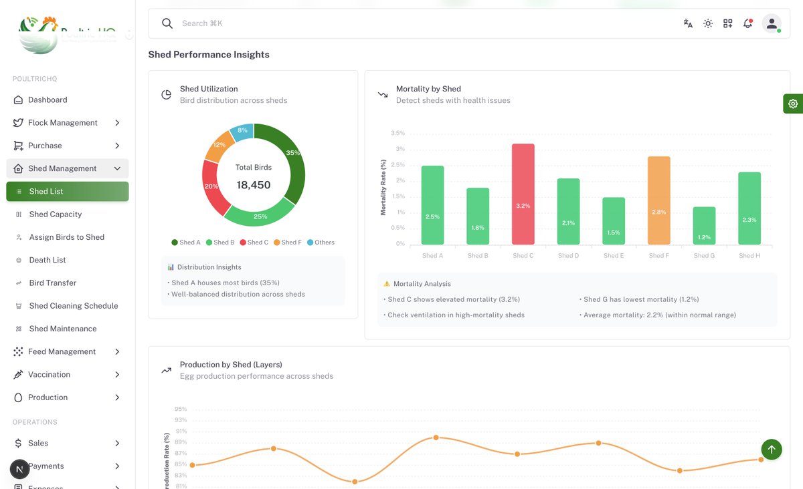This screenshot has height=489, width=803.
Task: Open Shed Capacity page
Action: click(x=68, y=214)
